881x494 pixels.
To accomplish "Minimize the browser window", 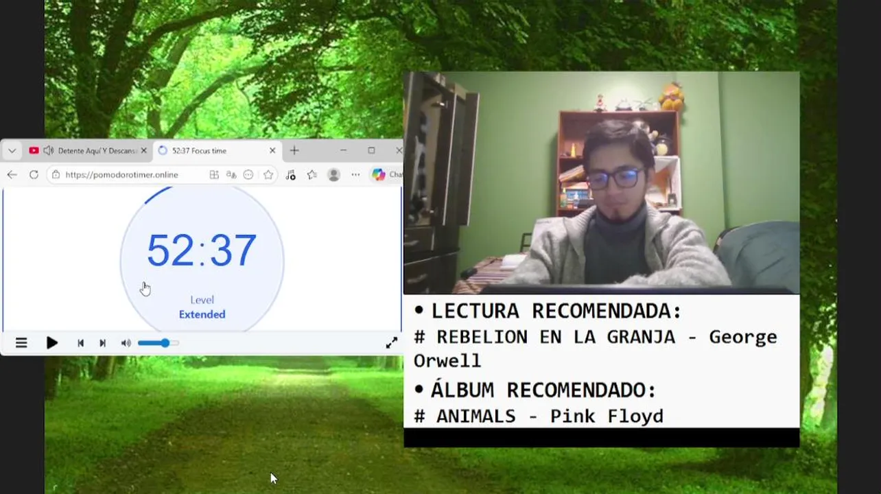I will tap(343, 150).
